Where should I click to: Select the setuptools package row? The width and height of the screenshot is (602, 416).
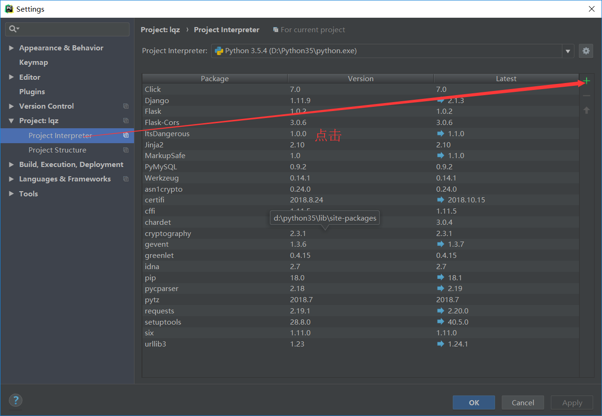point(361,322)
